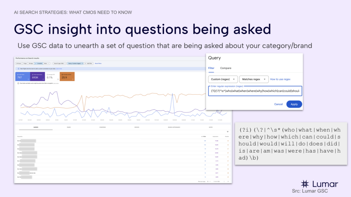Click the Apply button in the Query panel

coord(294,104)
